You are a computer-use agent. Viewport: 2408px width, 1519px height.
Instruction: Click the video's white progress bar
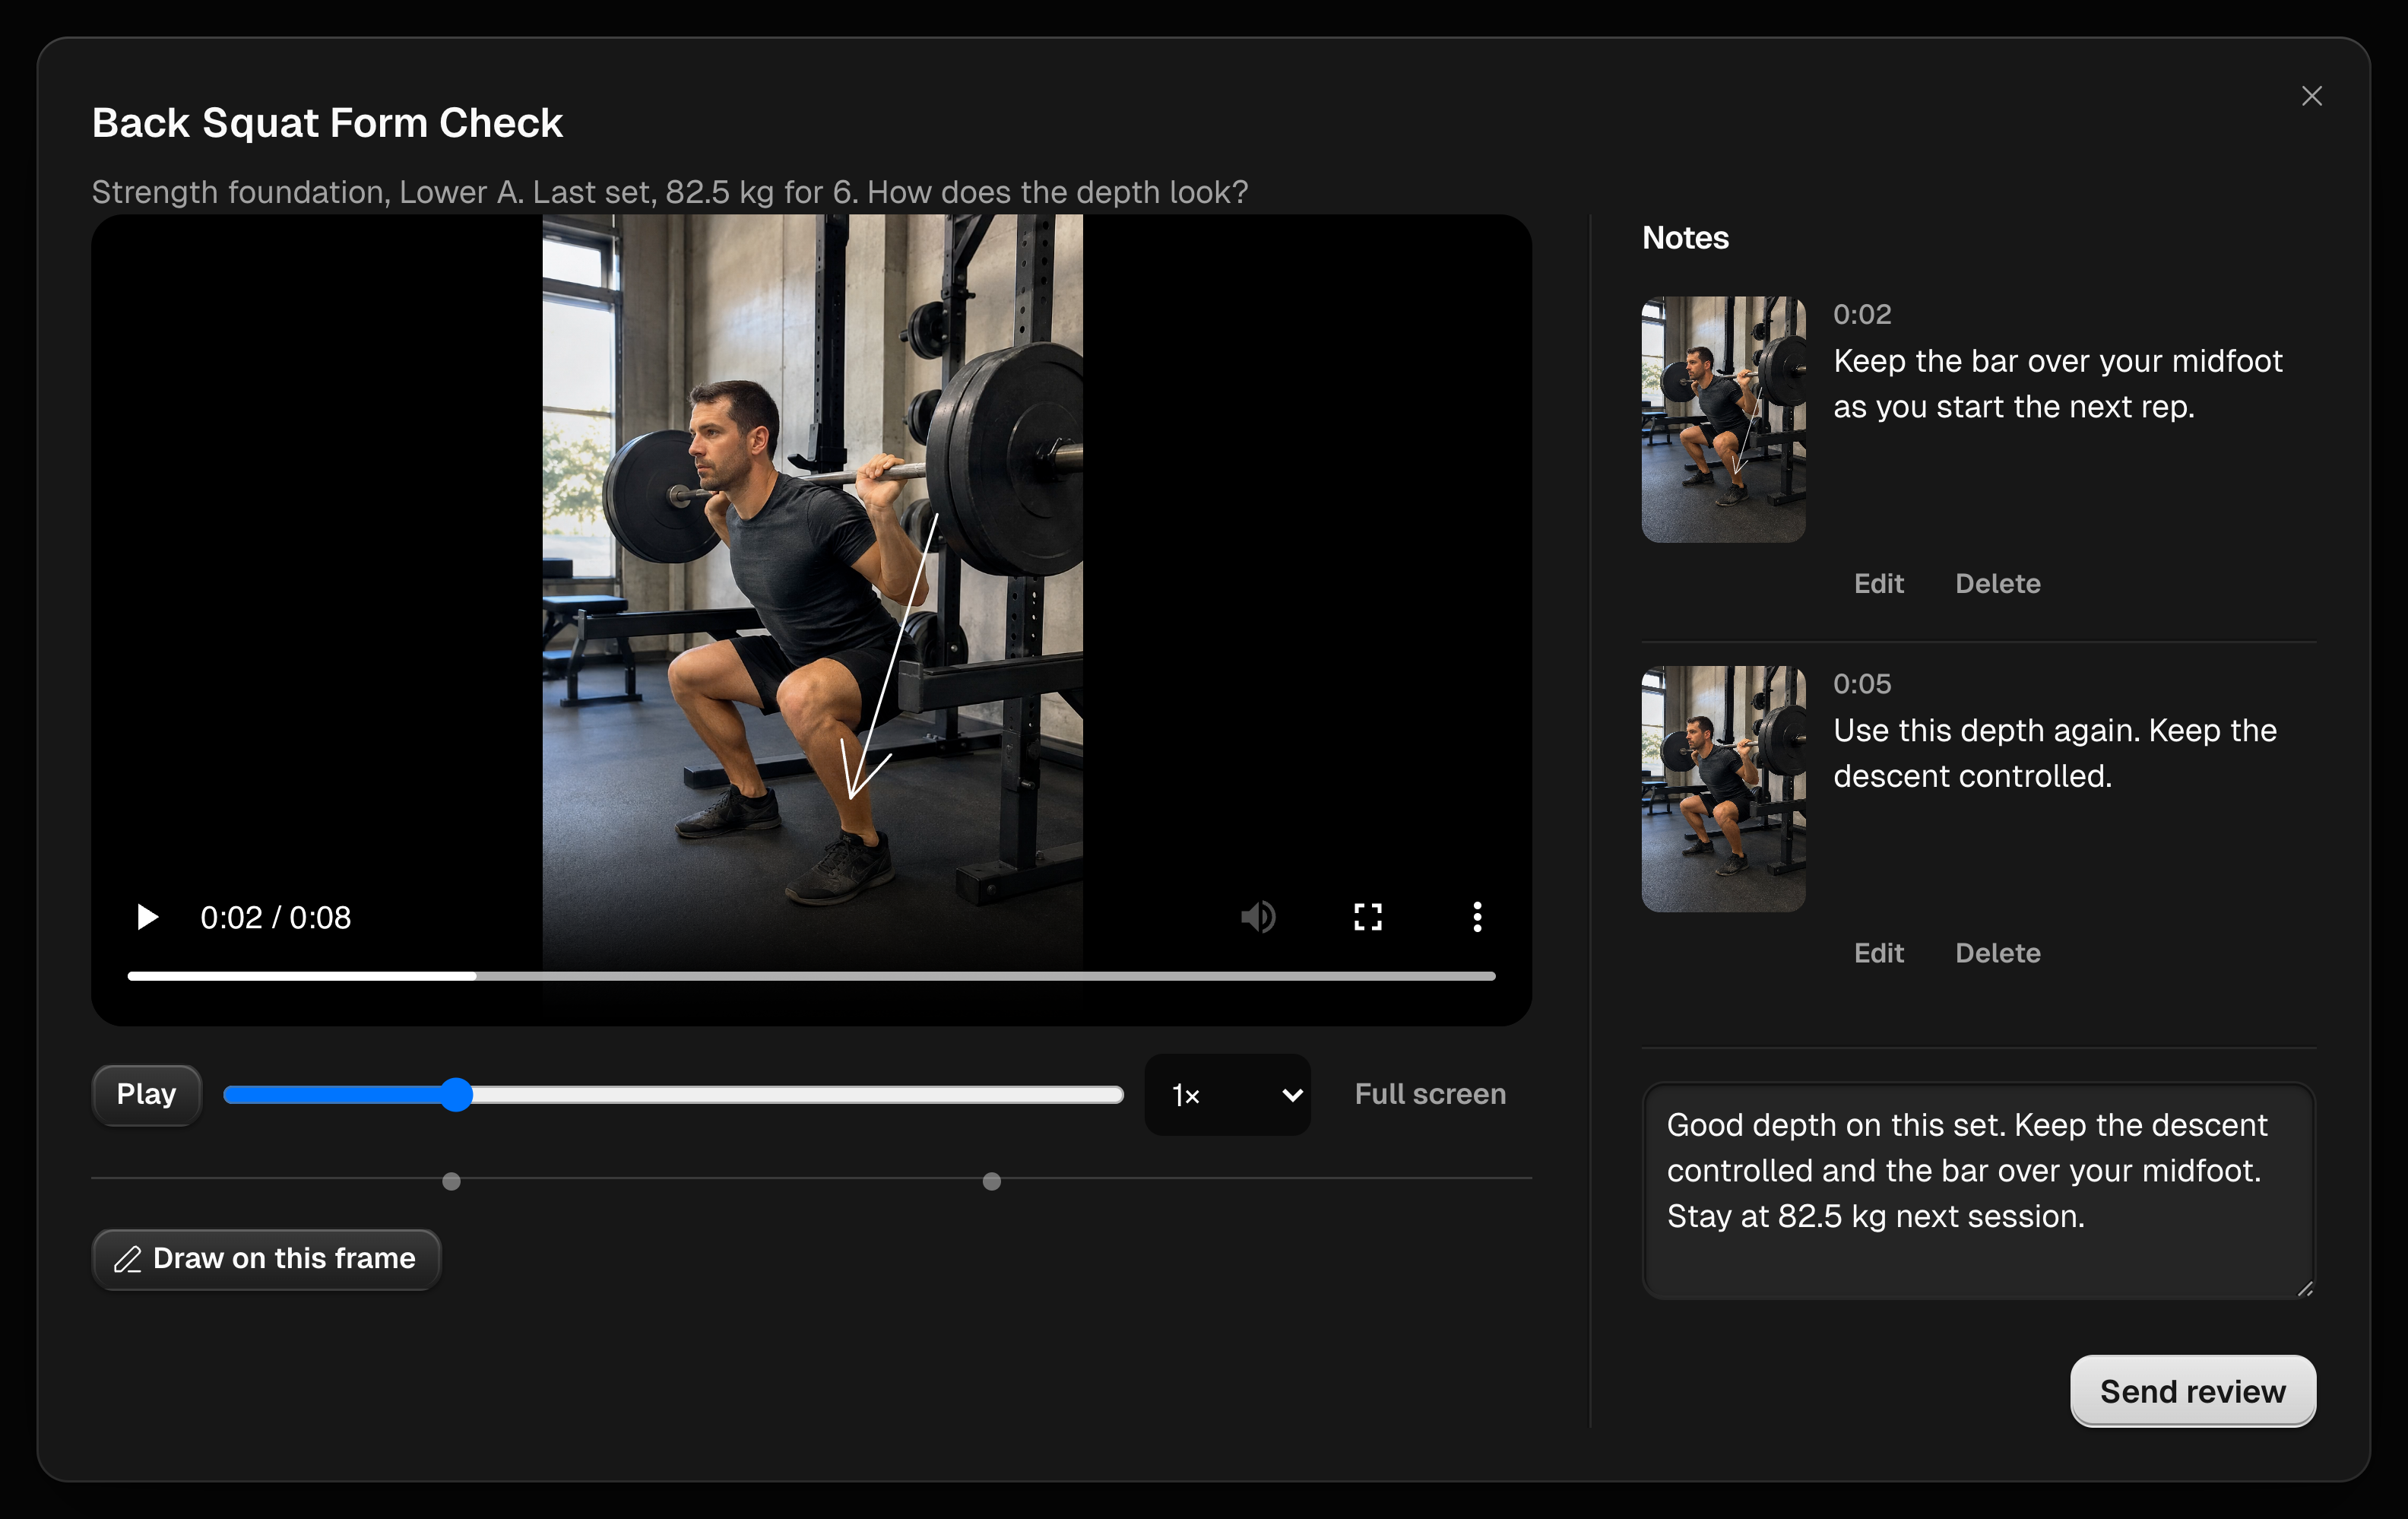[811, 976]
